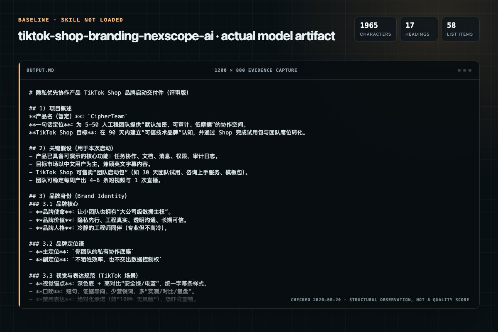This screenshot has height=332, width=498.
Task: Click the 'CHECKED 2026-08-20' footer note
Action: click(x=380, y=300)
